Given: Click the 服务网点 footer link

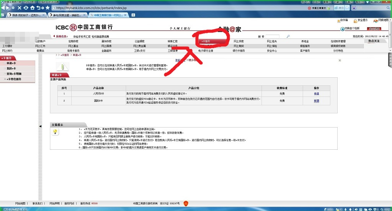Looking at the screenshot, I should (69, 203).
